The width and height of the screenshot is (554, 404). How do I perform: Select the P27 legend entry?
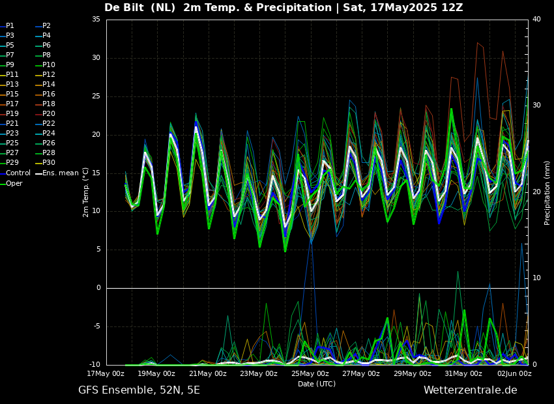(x=12, y=153)
